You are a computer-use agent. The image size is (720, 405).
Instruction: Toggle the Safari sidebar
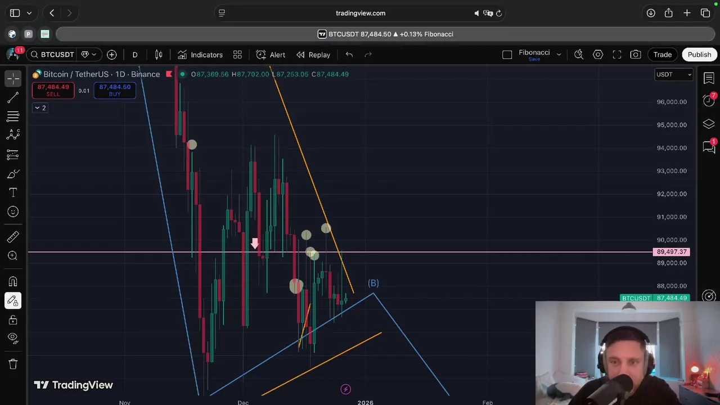coord(15,13)
